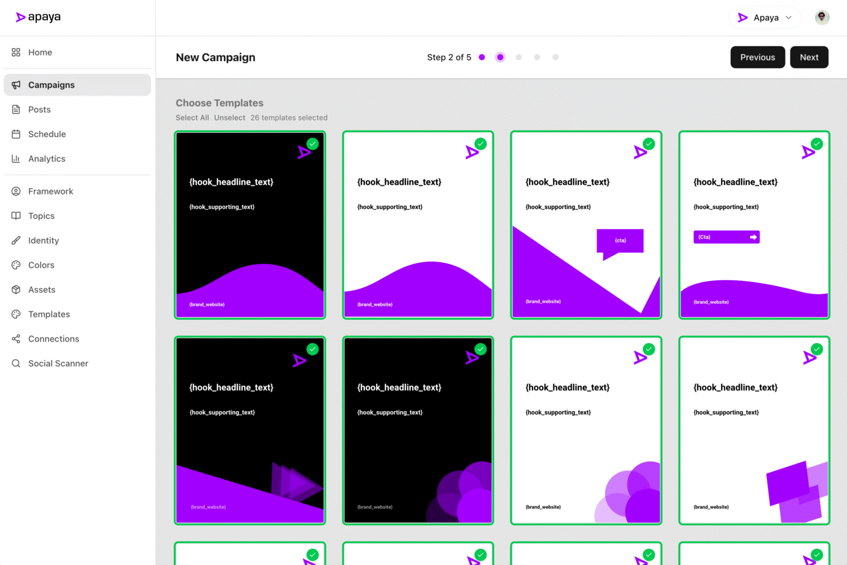The width and height of the screenshot is (847, 565).
Task: Select the Social Scanner tool
Action: click(58, 363)
